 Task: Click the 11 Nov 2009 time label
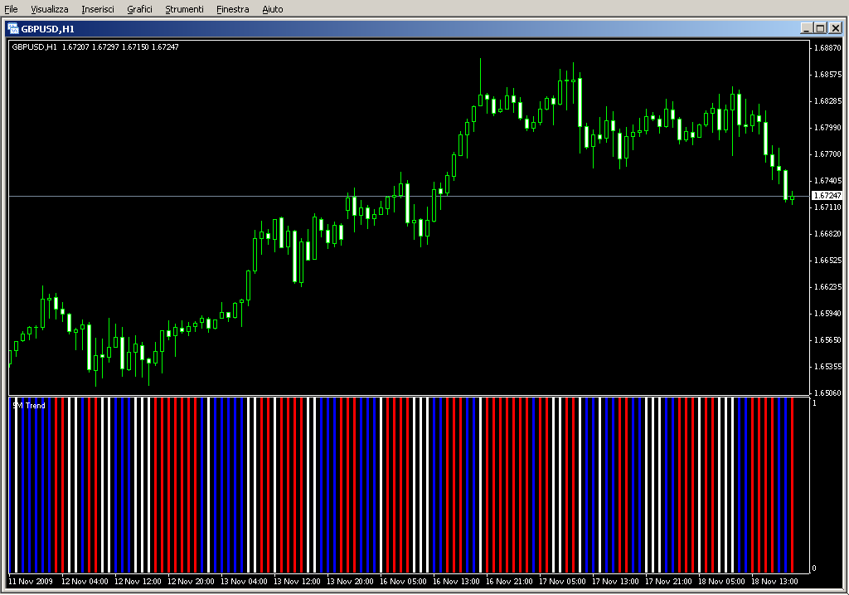pos(31,582)
